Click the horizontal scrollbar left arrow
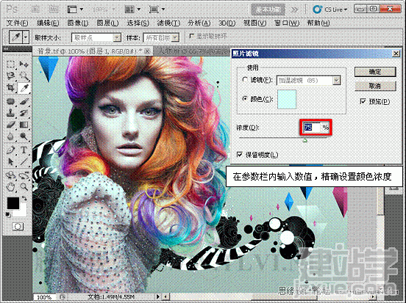 click(x=165, y=297)
